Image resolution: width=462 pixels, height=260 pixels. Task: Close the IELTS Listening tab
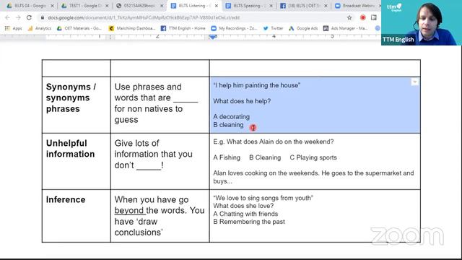pos(217,6)
